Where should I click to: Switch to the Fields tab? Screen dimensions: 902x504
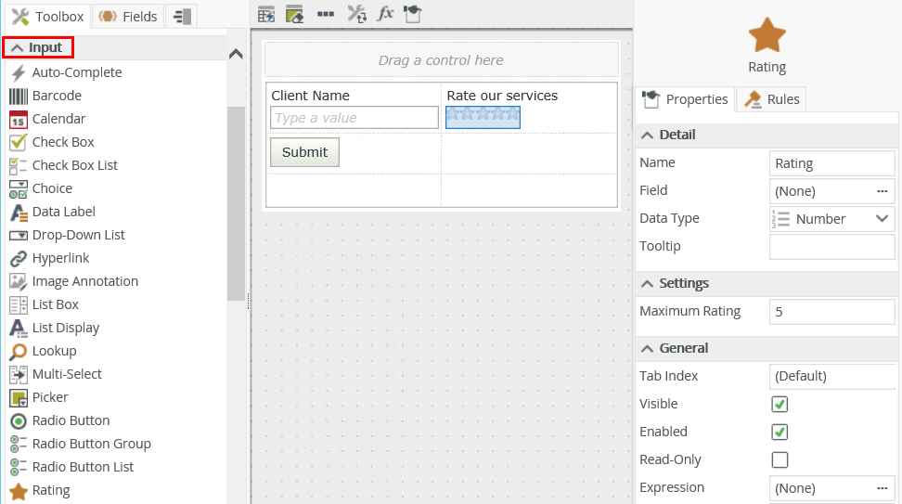(x=128, y=17)
